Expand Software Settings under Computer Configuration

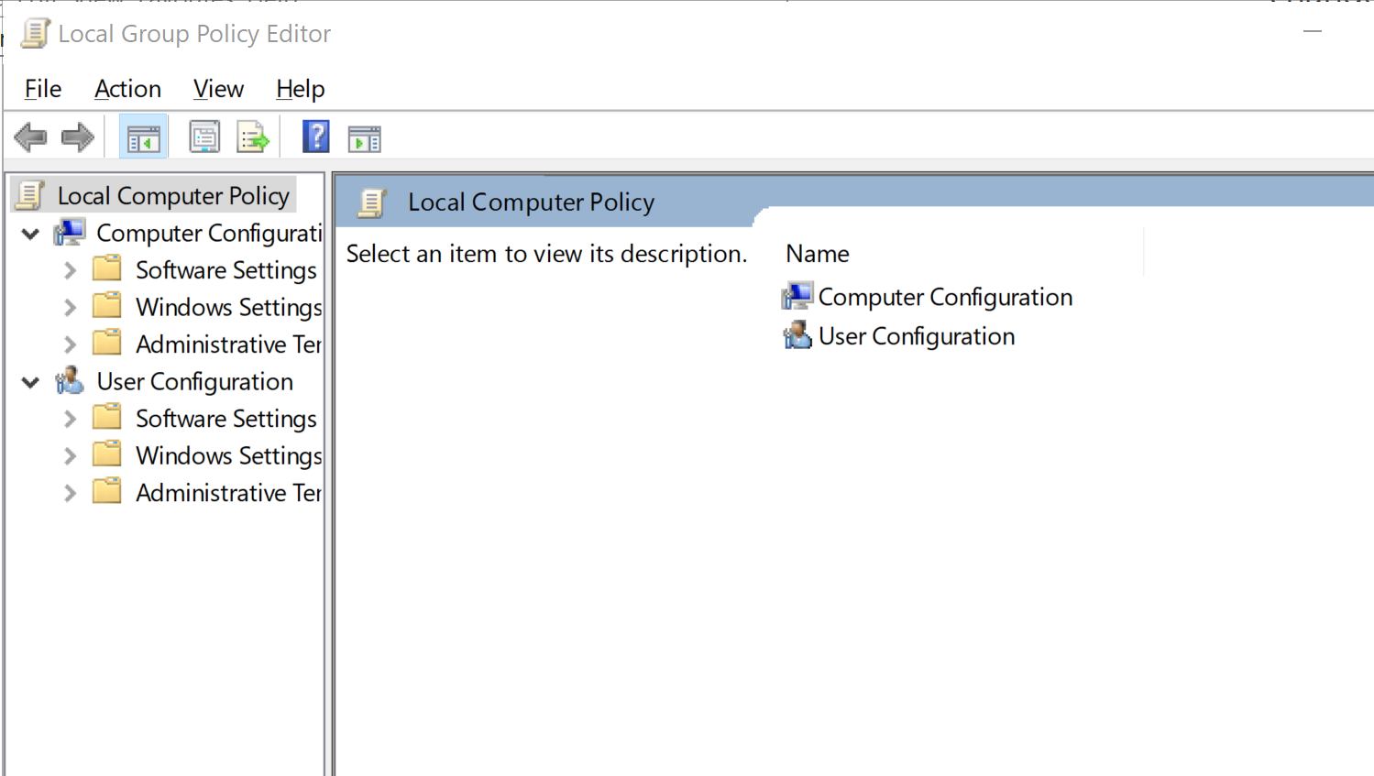click(x=70, y=270)
